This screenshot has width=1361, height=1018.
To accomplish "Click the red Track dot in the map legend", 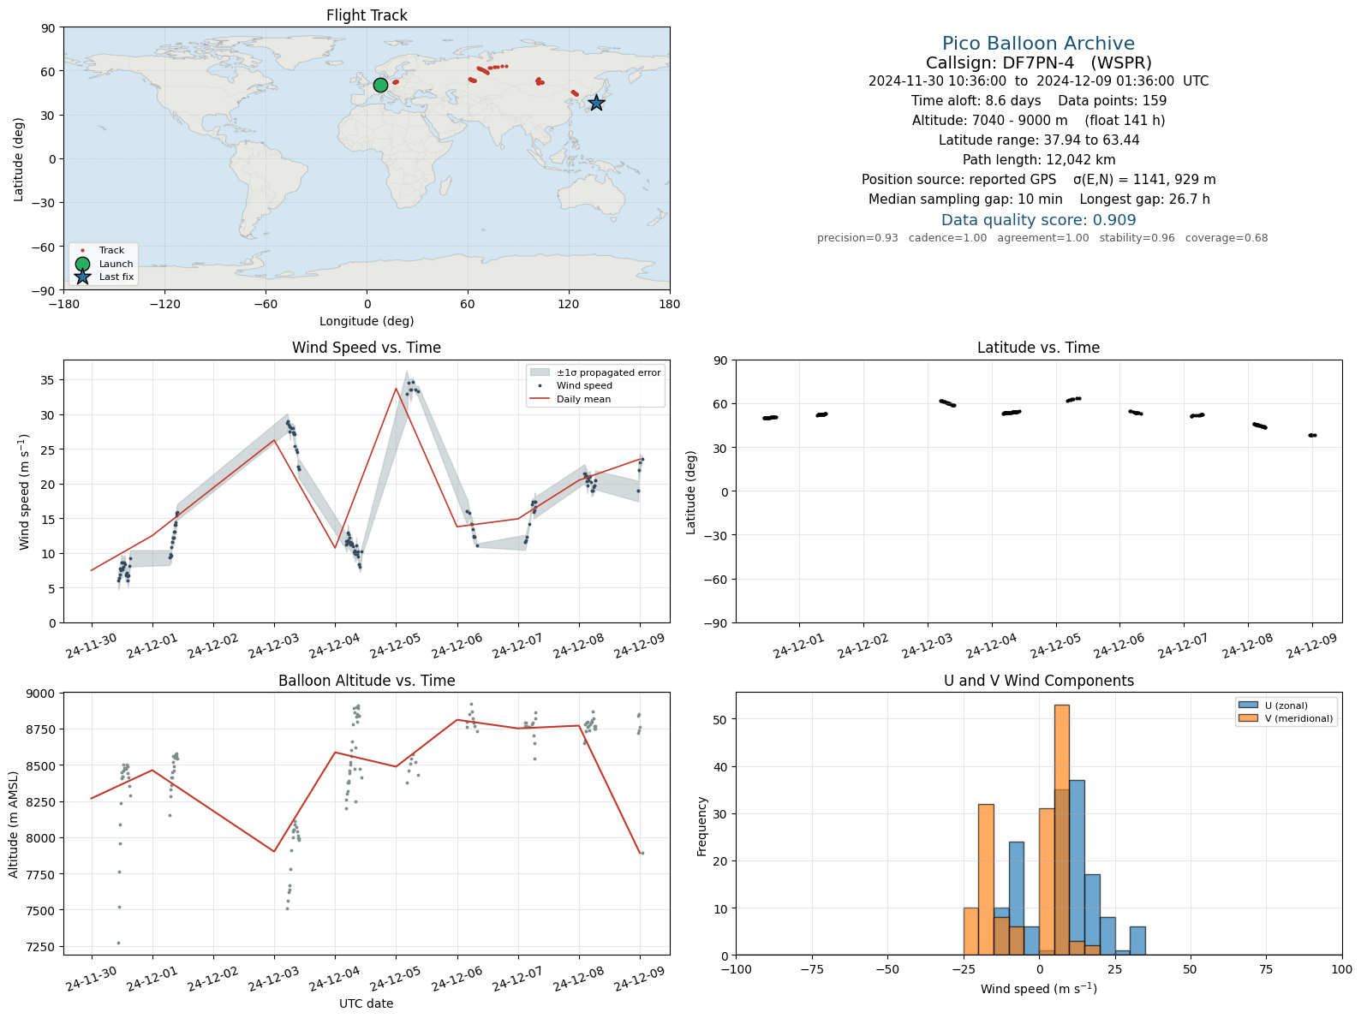I will [82, 251].
